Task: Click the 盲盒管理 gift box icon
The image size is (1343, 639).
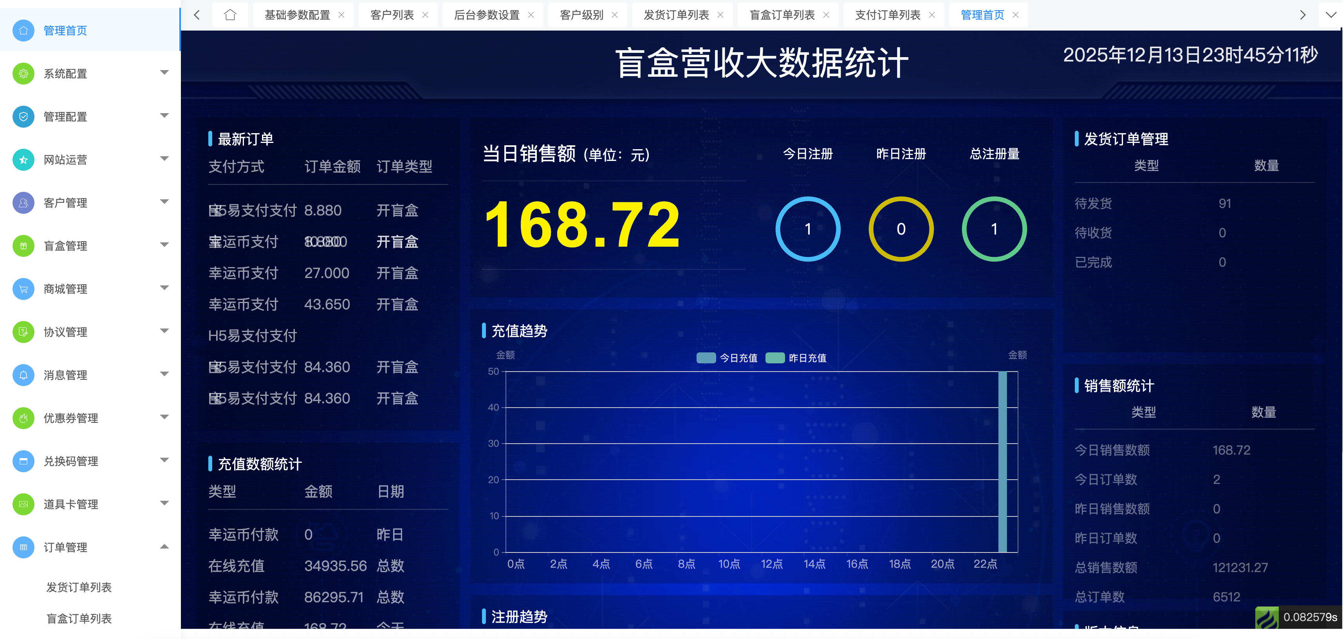Action: click(x=23, y=245)
